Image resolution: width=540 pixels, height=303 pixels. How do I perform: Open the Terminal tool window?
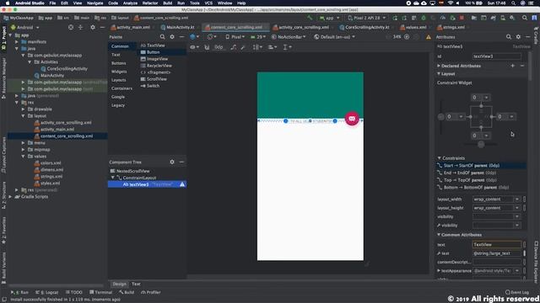[x=101, y=292]
